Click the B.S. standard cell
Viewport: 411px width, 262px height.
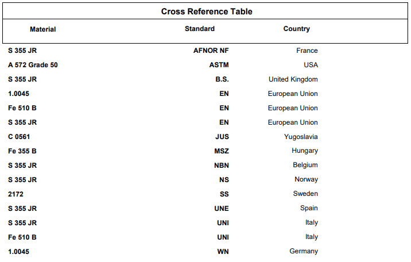222,79
